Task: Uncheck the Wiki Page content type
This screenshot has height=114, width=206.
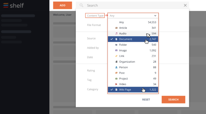Action: coord(133,90)
